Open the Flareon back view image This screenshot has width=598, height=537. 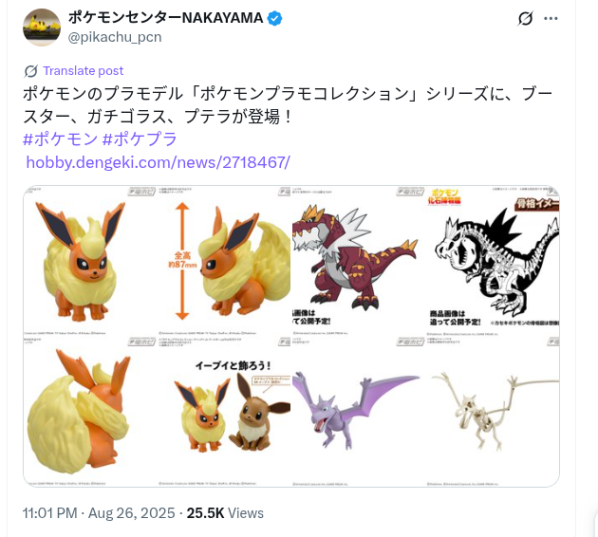[90, 412]
